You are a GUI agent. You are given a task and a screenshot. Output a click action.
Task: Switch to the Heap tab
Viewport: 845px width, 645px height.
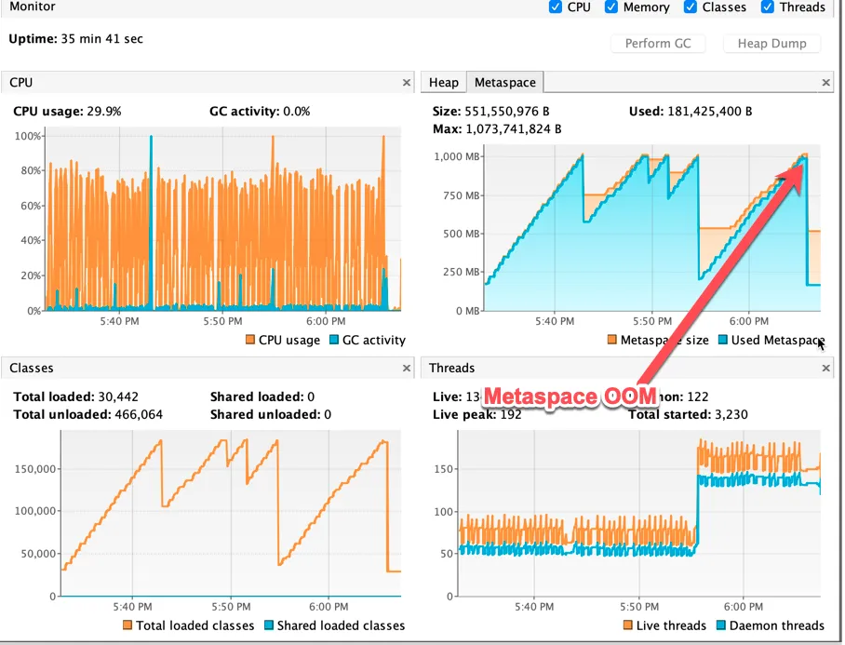click(x=444, y=83)
